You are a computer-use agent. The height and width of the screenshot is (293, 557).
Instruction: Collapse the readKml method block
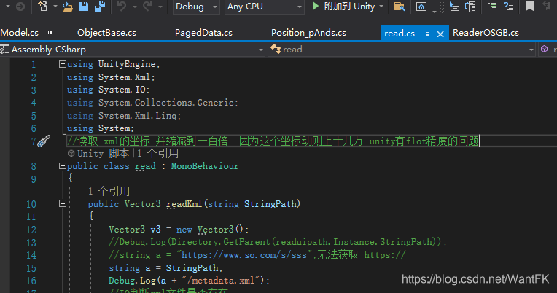(63, 203)
